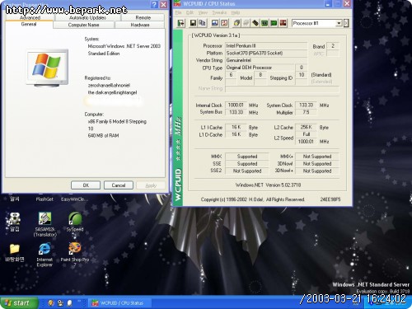Switch to the Remote tab
412x309 pixels.
[143, 17]
